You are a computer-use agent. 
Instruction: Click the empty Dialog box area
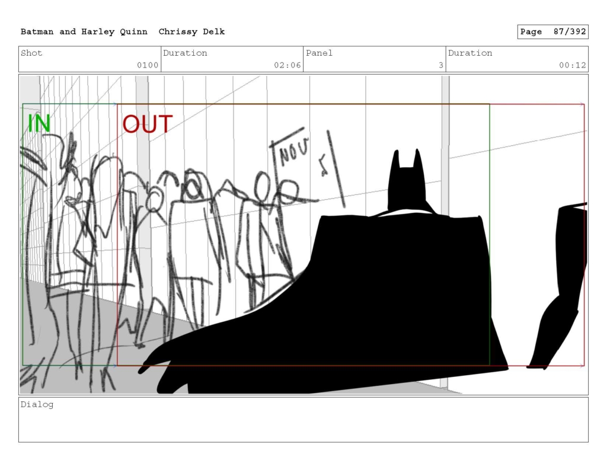(303, 420)
